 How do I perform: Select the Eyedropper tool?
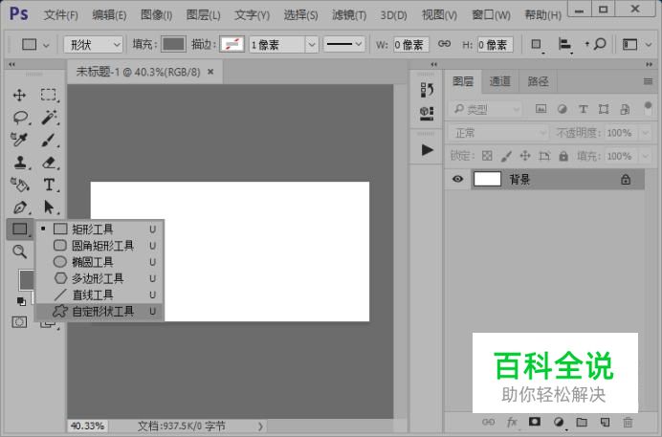tap(19, 140)
